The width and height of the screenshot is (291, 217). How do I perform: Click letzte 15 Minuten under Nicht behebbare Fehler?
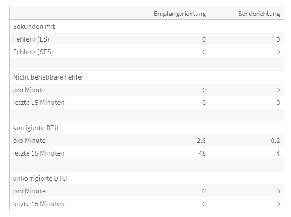coord(39,103)
